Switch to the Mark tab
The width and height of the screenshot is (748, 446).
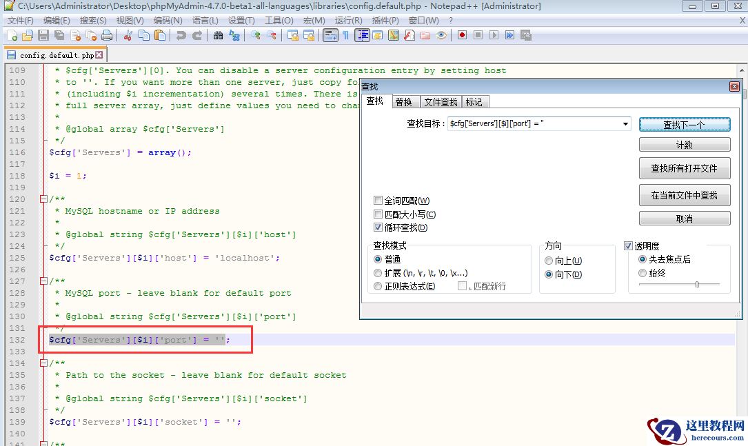(474, 101)
